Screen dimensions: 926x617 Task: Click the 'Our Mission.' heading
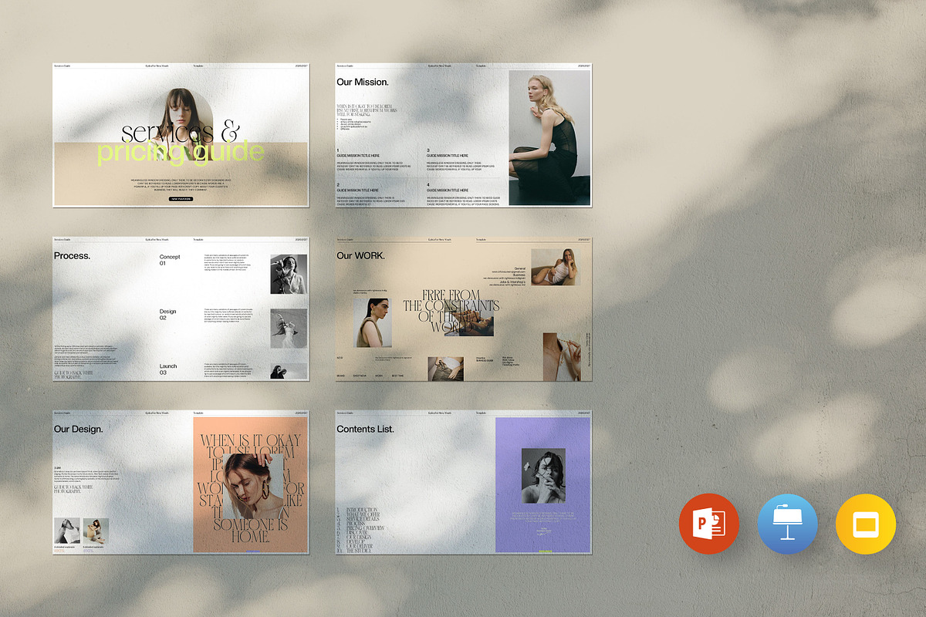pyautogui.click(x=363, y=82)
